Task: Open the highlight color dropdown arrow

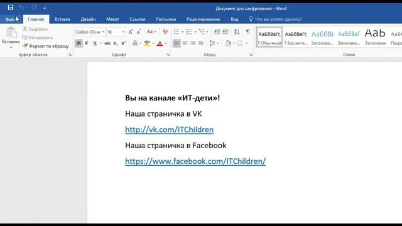Action: [x=153, y=43]
